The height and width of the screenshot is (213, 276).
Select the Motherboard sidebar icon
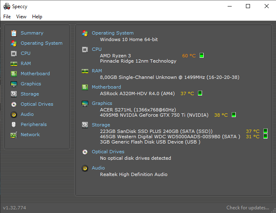pyautogui.click(x=14, y=74)
